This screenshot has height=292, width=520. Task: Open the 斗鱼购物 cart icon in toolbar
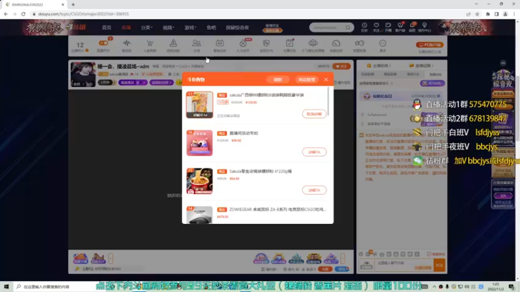click(x=150, y=43)
